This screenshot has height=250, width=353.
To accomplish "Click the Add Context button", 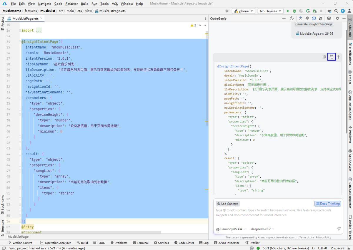I will click(x=227, y=204).
